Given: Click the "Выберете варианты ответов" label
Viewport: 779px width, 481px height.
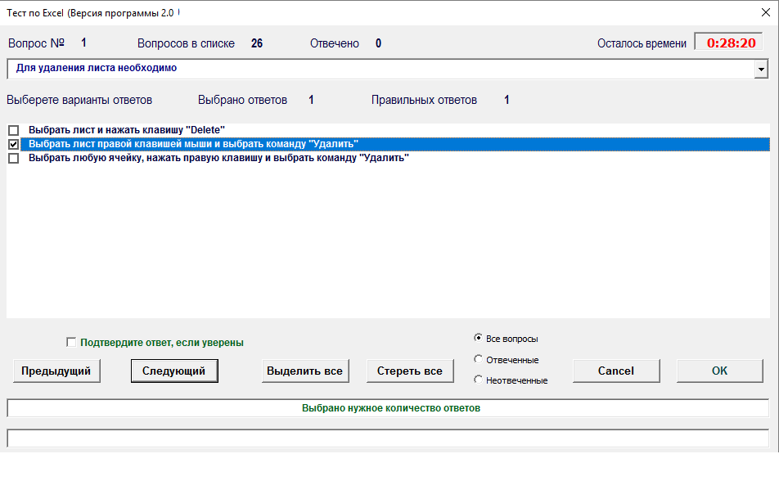Looking at the screenshot, I should pyautogui.click(x=79, y=101).
